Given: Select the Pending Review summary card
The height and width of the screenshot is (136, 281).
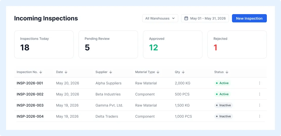Looking at the screenshot, I should (108, 44).
